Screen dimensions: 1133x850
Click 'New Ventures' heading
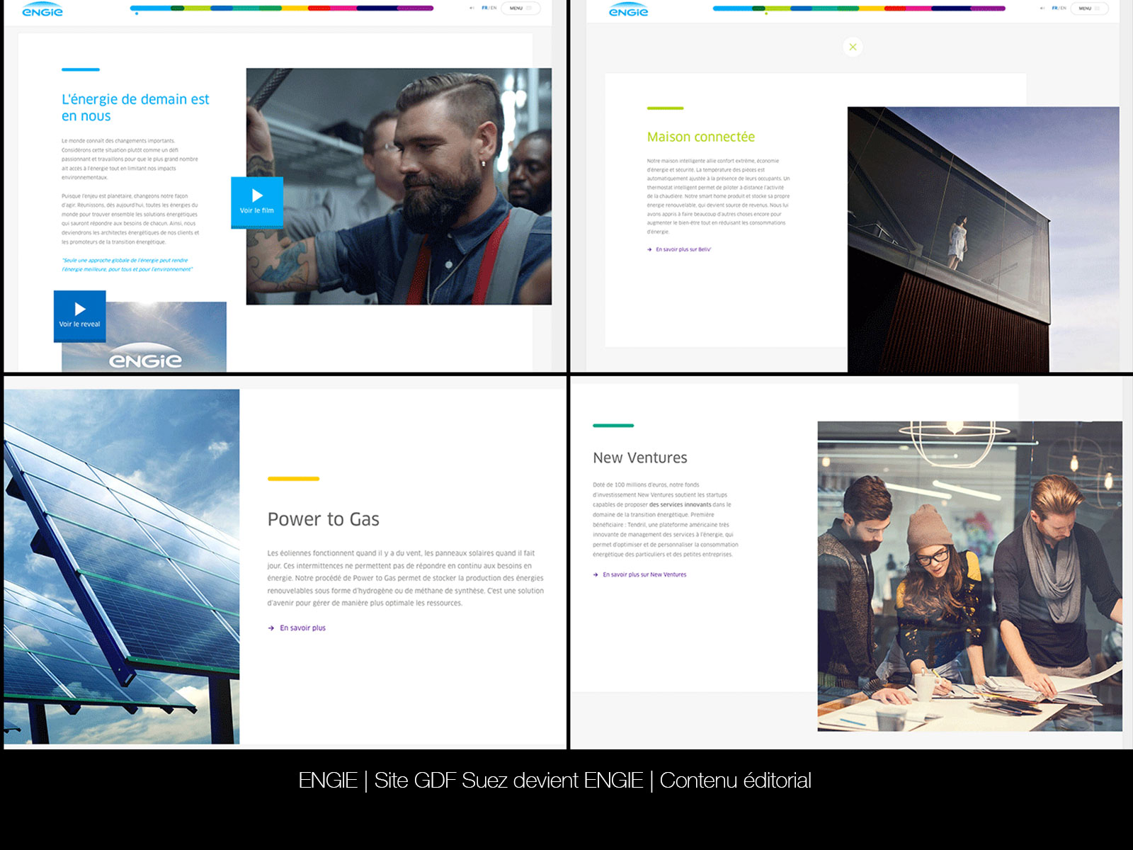point(640,458)
